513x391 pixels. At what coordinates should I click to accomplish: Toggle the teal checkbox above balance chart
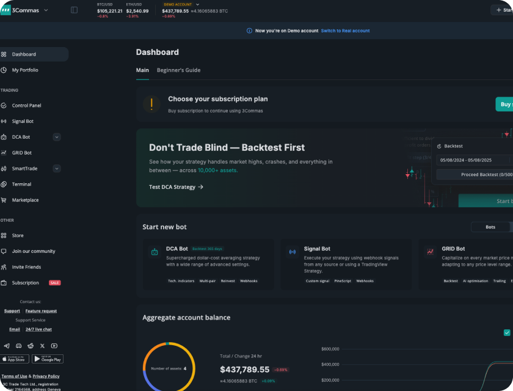pyautogui.click(x=506, y=332)
